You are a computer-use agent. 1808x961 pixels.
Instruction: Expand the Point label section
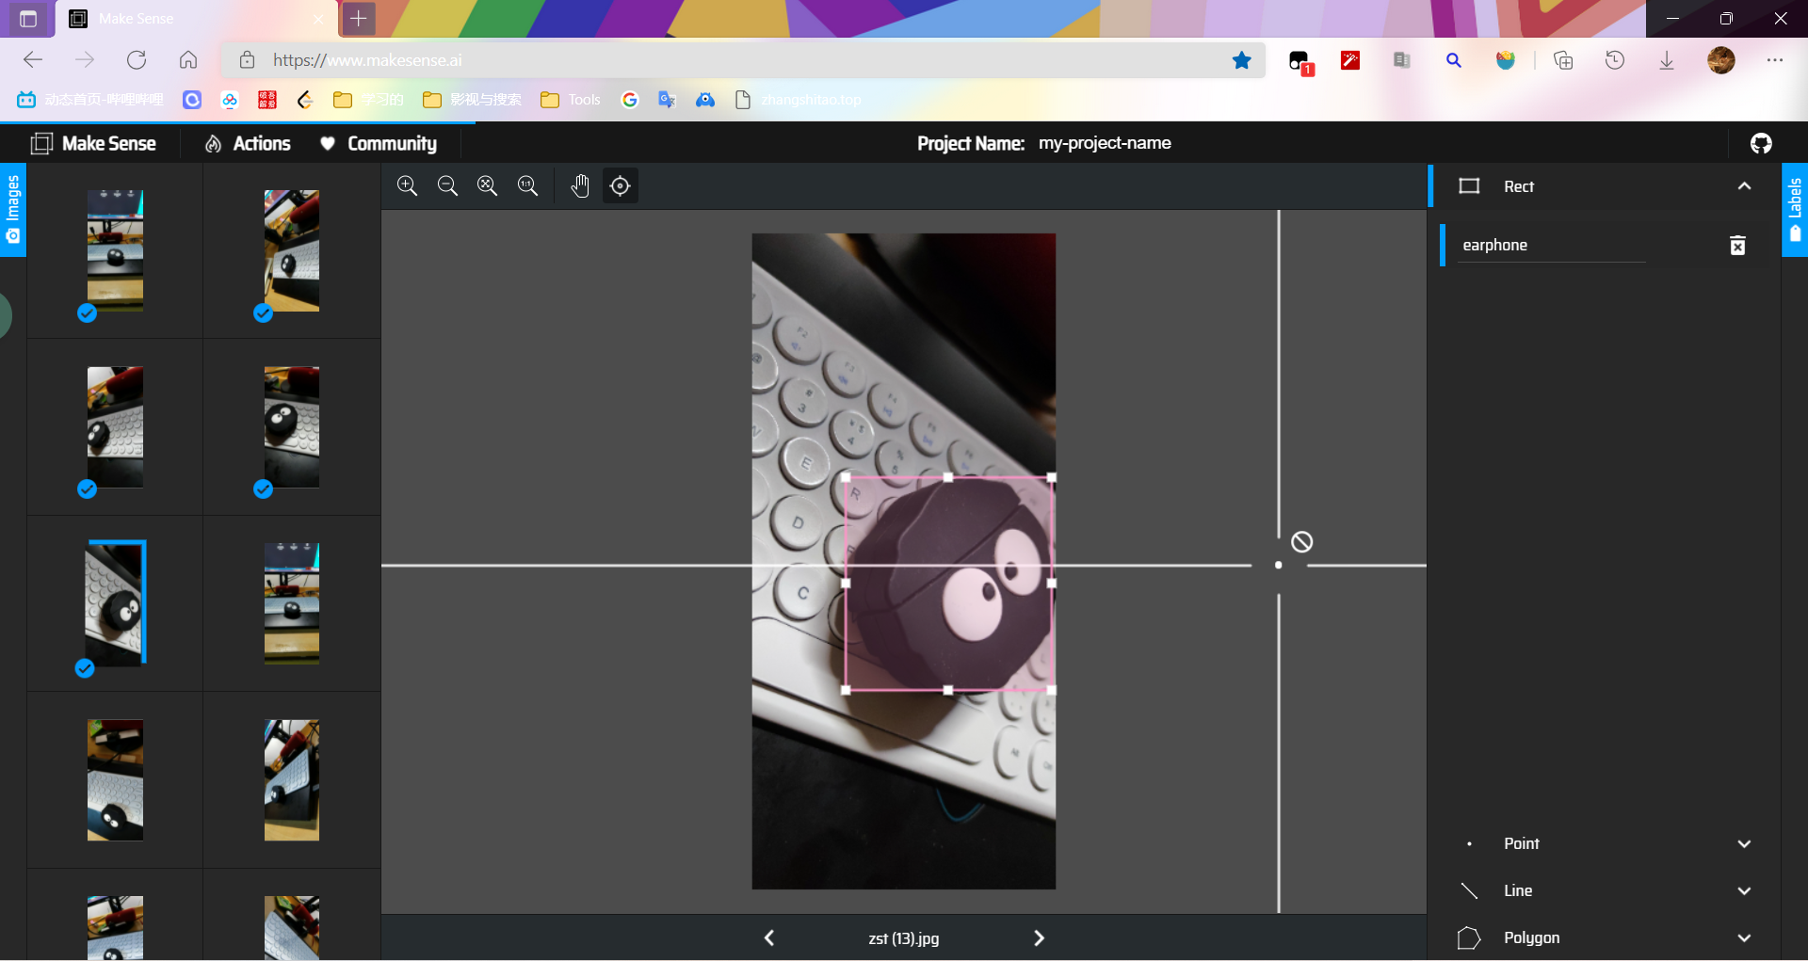(x=1744, y=843)
